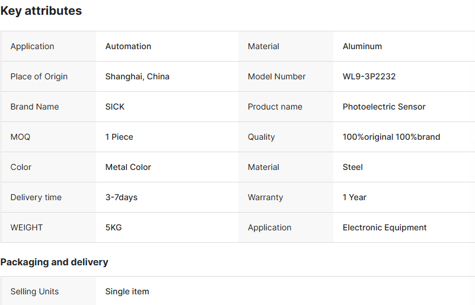Click the Aluminum material value
This screenshot has width=475, height=305.
click(x=362, y=46)
